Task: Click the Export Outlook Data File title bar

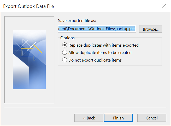Action: click(81, 6)
